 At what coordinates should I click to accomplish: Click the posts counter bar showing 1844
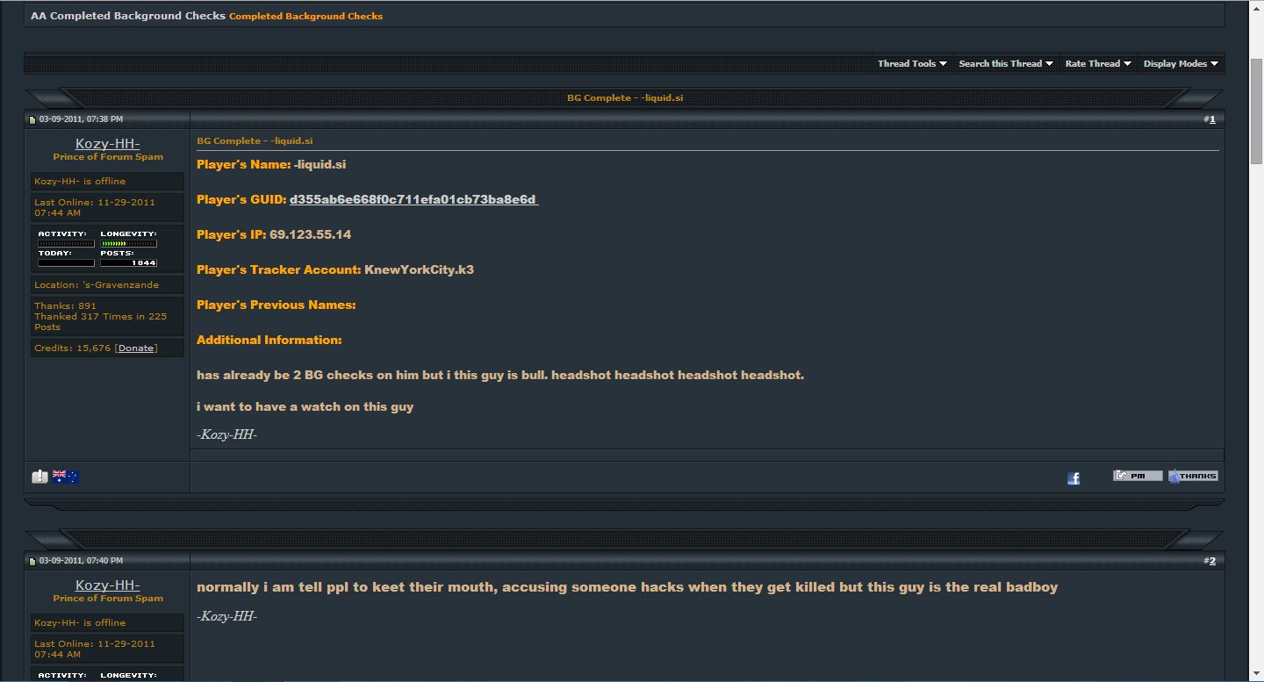(x=128, y=262)
